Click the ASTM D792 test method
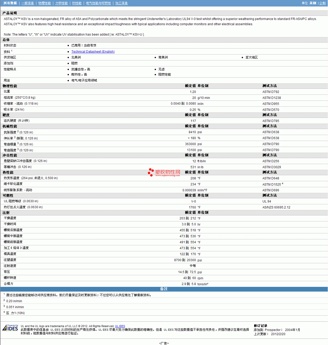328x345 pixels. 271,92
